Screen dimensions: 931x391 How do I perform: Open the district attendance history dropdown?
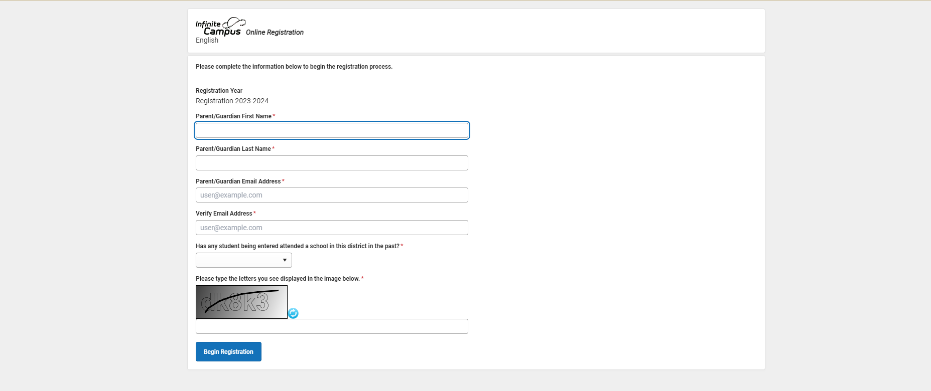click(x=243, y=260)
